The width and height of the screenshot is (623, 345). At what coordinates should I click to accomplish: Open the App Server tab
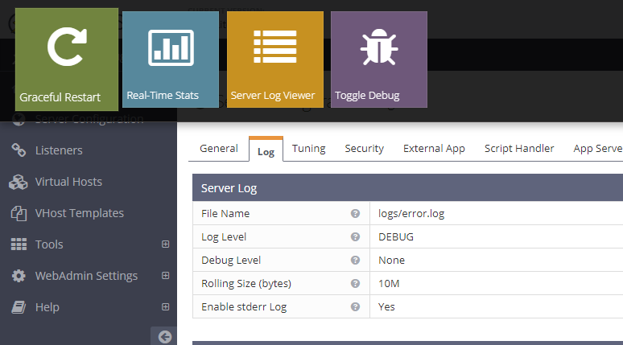598,149
